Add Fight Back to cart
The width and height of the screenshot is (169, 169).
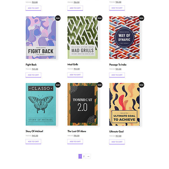click(33, 75)
